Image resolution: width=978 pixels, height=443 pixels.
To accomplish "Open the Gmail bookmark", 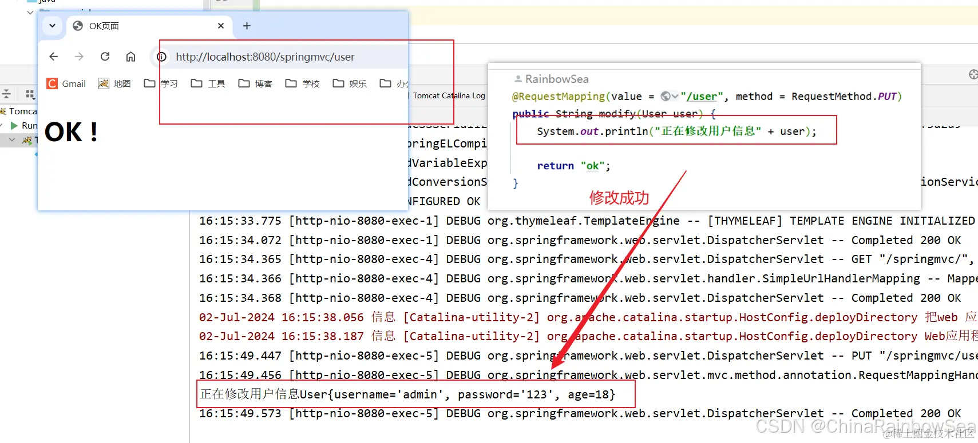I will click(x=66, y=83).
